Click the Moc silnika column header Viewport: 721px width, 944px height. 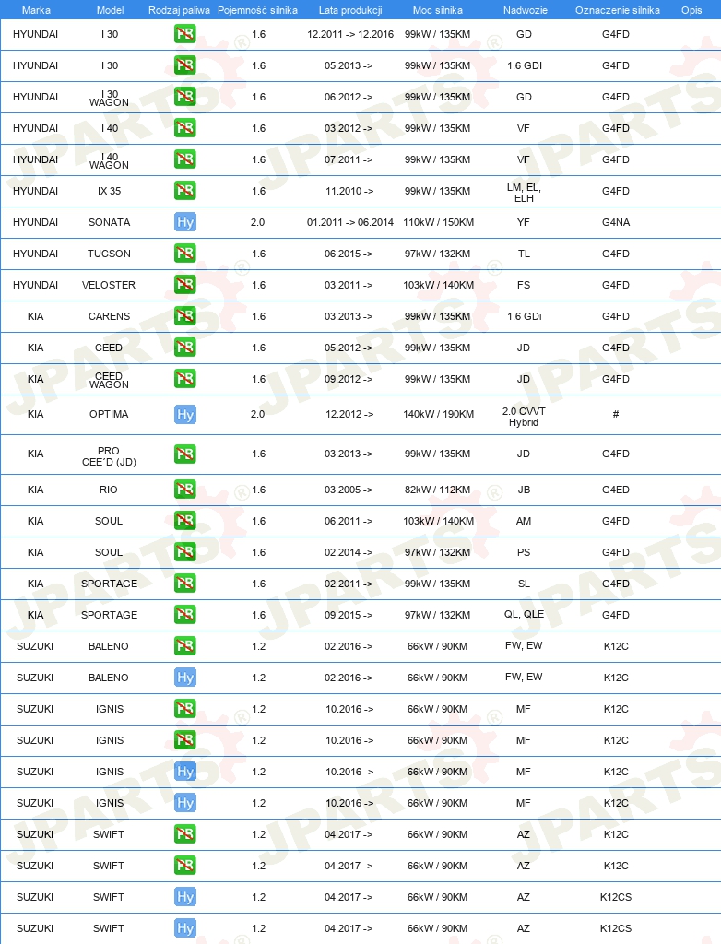tap(438, 10)
